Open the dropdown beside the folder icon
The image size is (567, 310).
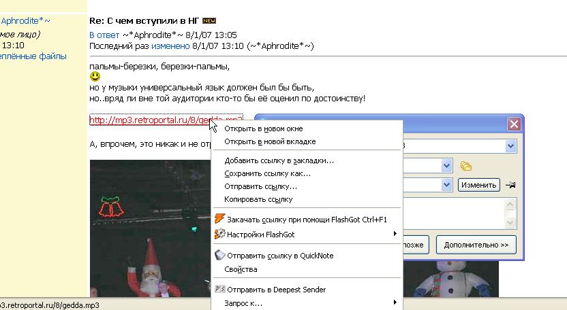(446, 166)
